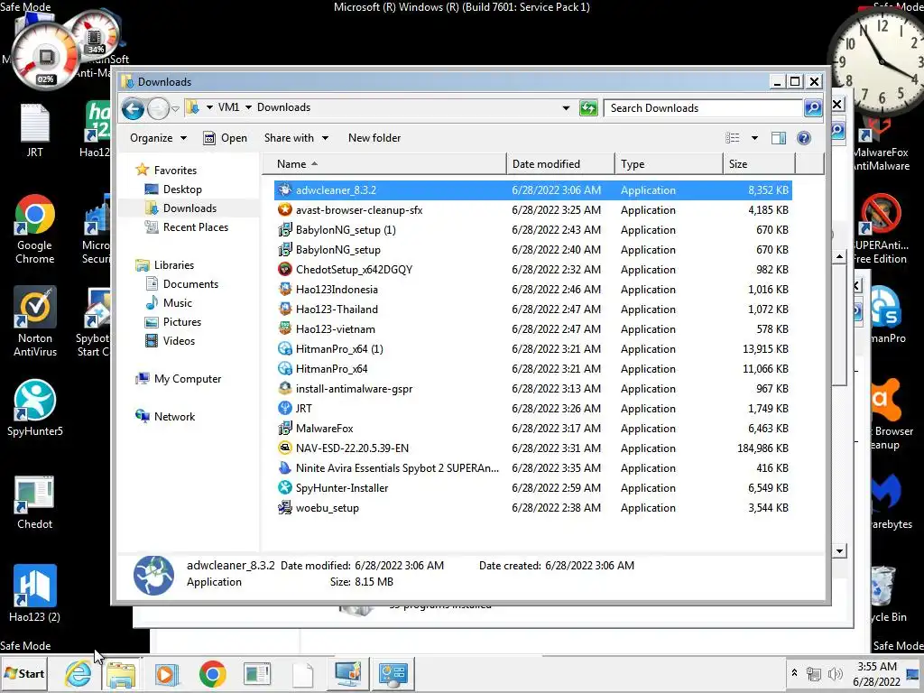The width and height of the screenshot is (924, 693).
Task: Expand address bar history dropdown arrow
Action: (566, 108)
